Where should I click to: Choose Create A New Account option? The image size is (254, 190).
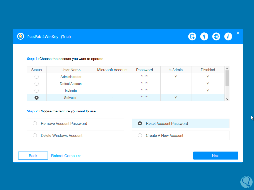coord(181,135)
